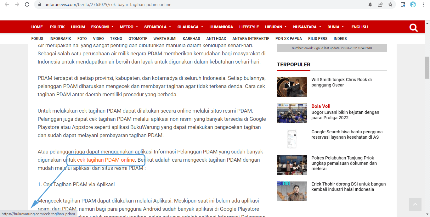Open the INDEKS page
The image size is (430, 217).
click(340, 39)
